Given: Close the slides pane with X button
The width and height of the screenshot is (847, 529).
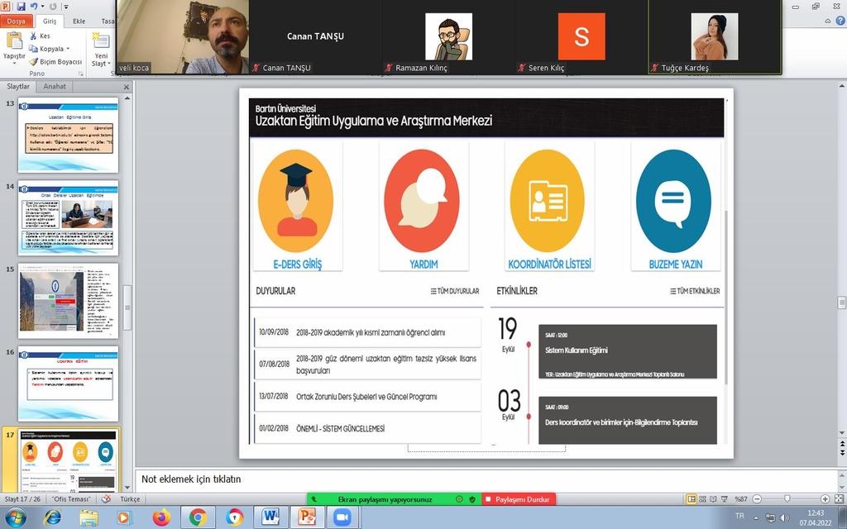Looking at the screenshot, I should click(126, 87).
